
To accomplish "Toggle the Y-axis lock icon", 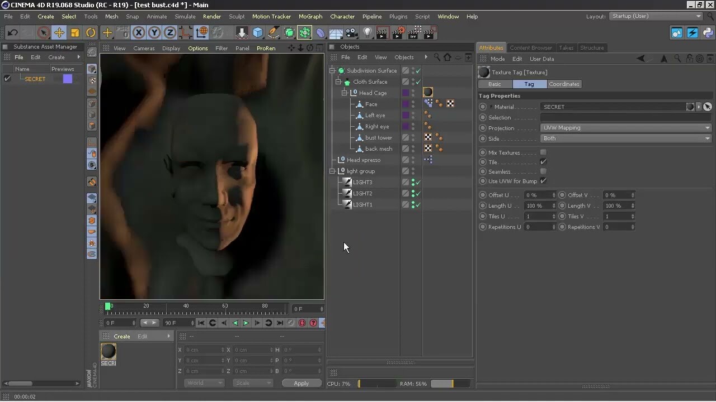I will [154, 33].
